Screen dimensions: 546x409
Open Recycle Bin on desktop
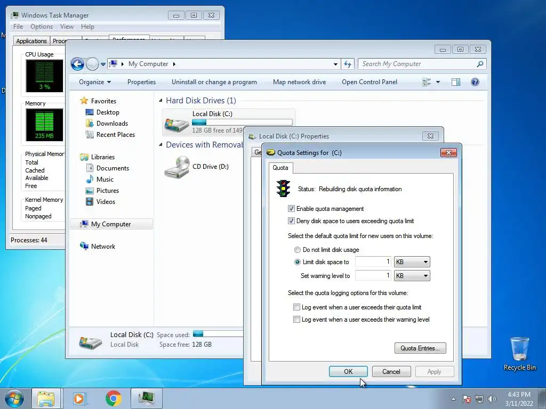pyautogui.click(x=519, y=354)
